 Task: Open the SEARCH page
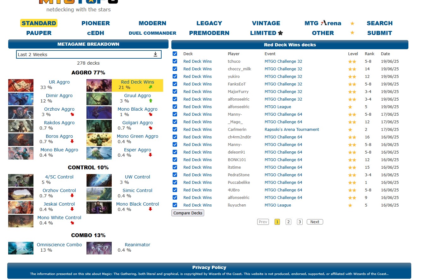[x=380, y=23]
